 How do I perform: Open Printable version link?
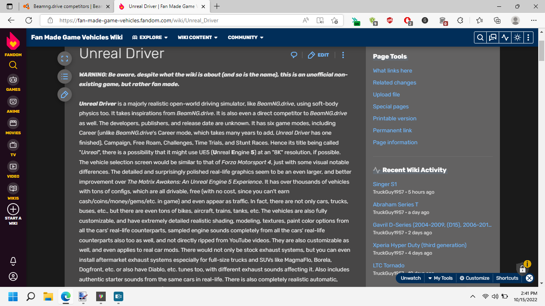[x=395, y=118]
